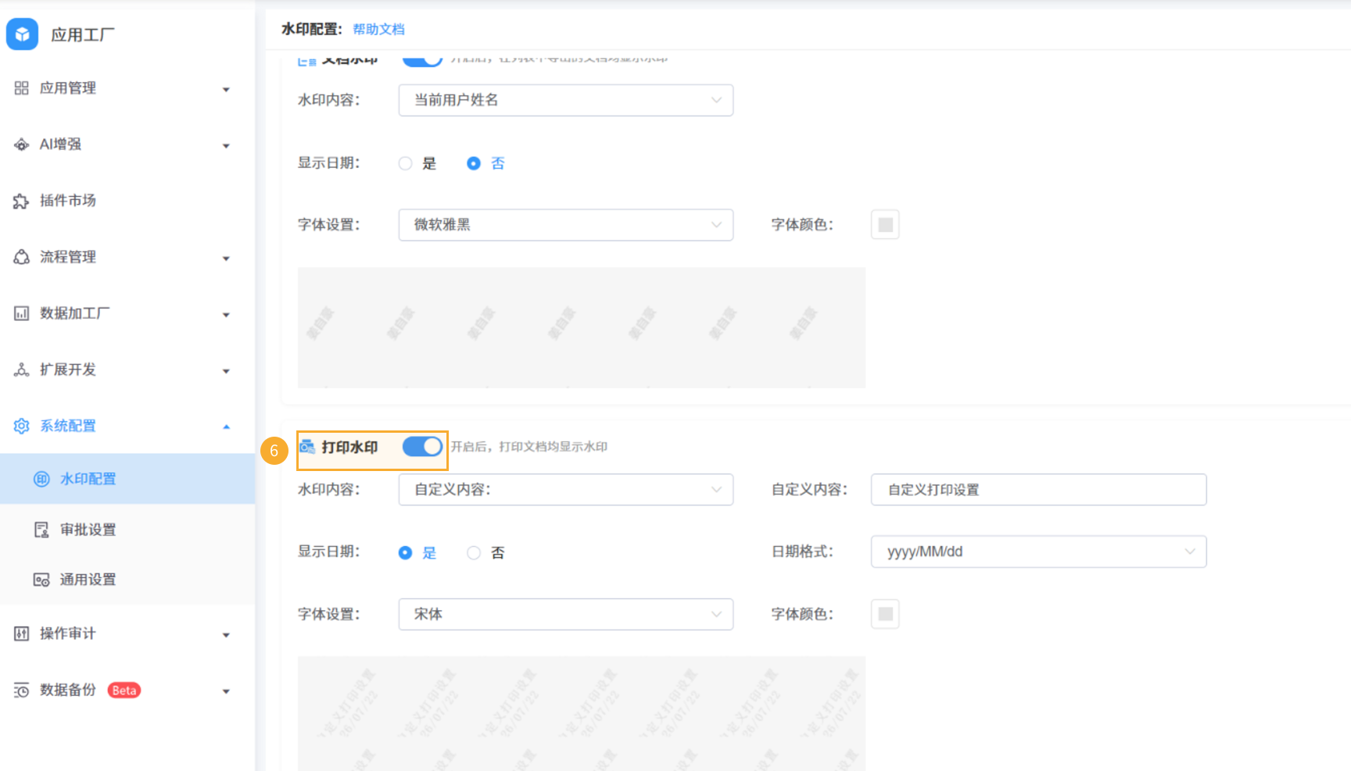
Task: Click the 日期格式 label
Action: coord(802,551)
